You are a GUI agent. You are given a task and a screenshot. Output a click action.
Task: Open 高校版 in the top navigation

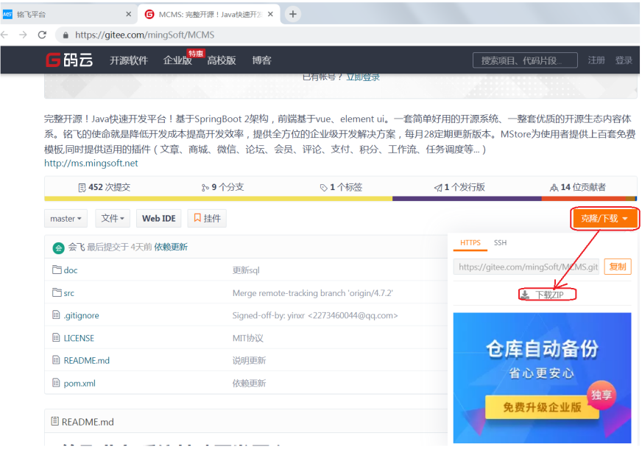(222, 60)
